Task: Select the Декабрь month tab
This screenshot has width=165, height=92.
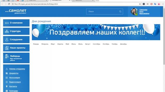Action: 123,44
